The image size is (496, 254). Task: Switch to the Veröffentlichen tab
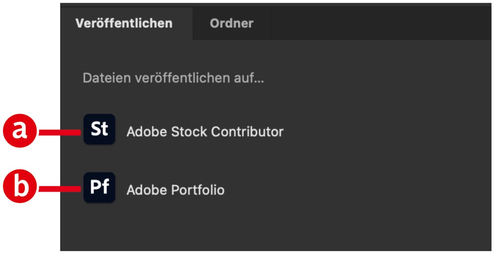pyautogui.click(x=124, y=23)
